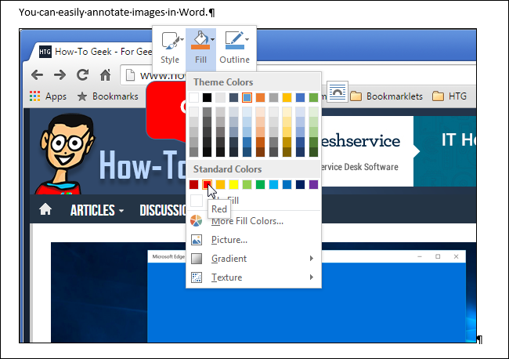Pick the darkest orange shade in Theme Colors
Image resolution: width=509 pixels, height=359 pixels.
[x=260, y=152]
